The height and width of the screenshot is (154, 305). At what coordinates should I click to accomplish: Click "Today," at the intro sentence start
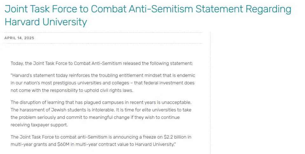(x=17, y=63)
